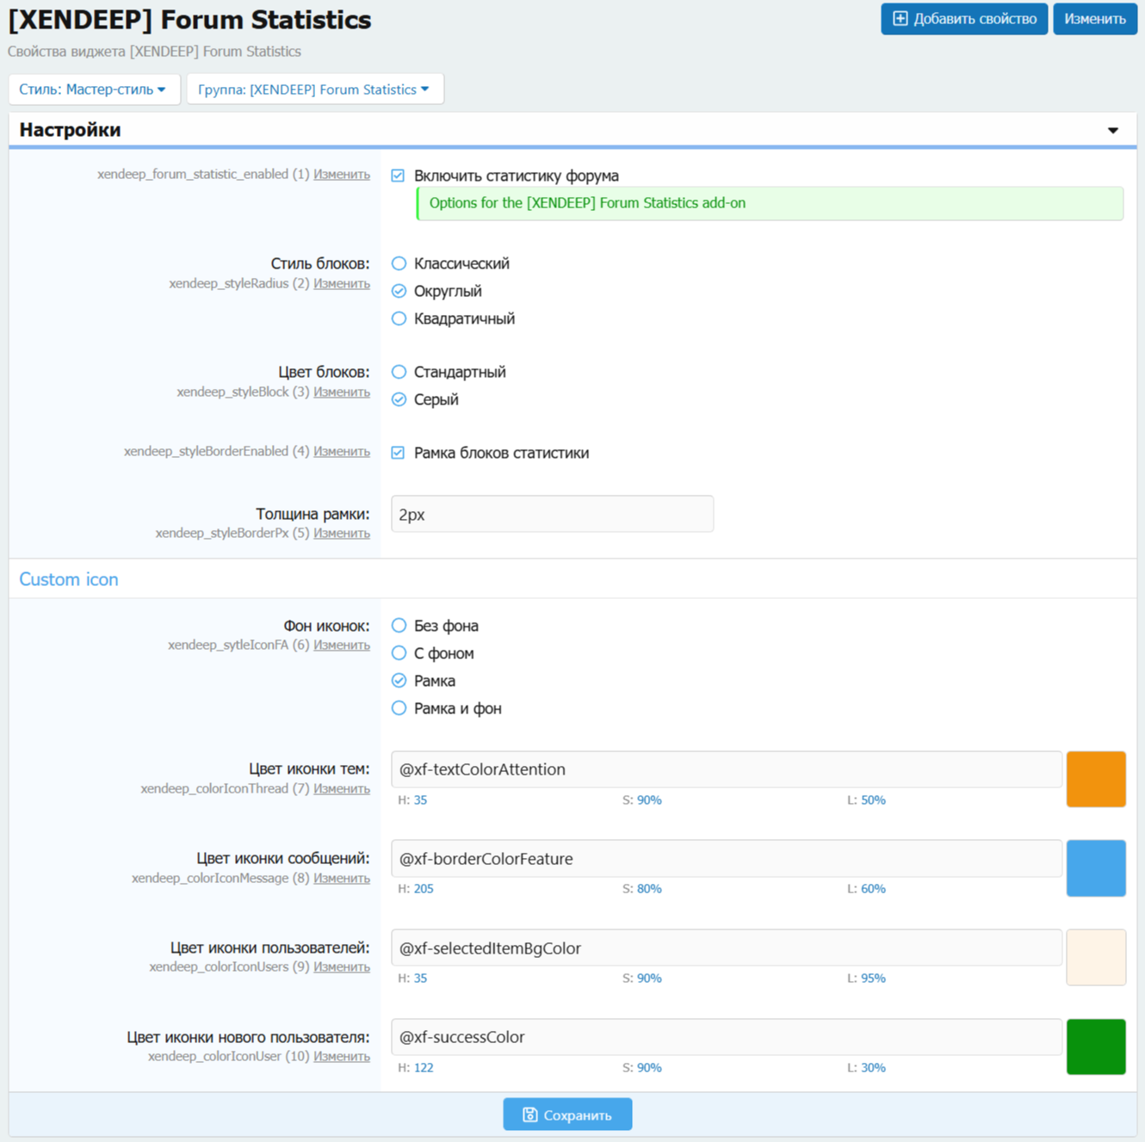This screenshot has width=1145, height=1142.
Task: Open the Стиль: Мастер-стиль dropdown
Action: (93, 90)
